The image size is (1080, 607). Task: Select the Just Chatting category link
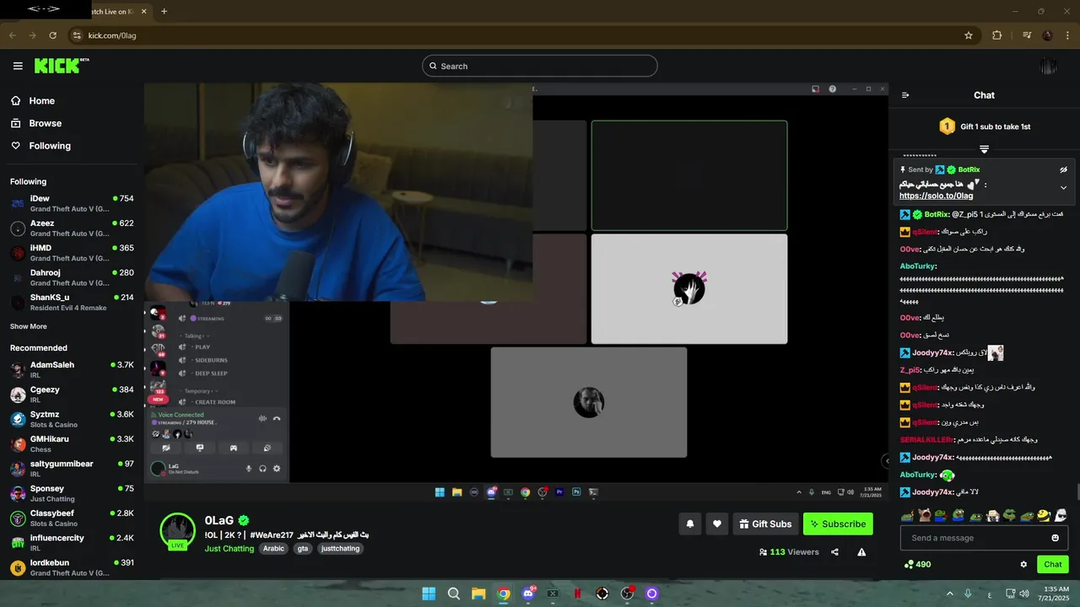229,549
